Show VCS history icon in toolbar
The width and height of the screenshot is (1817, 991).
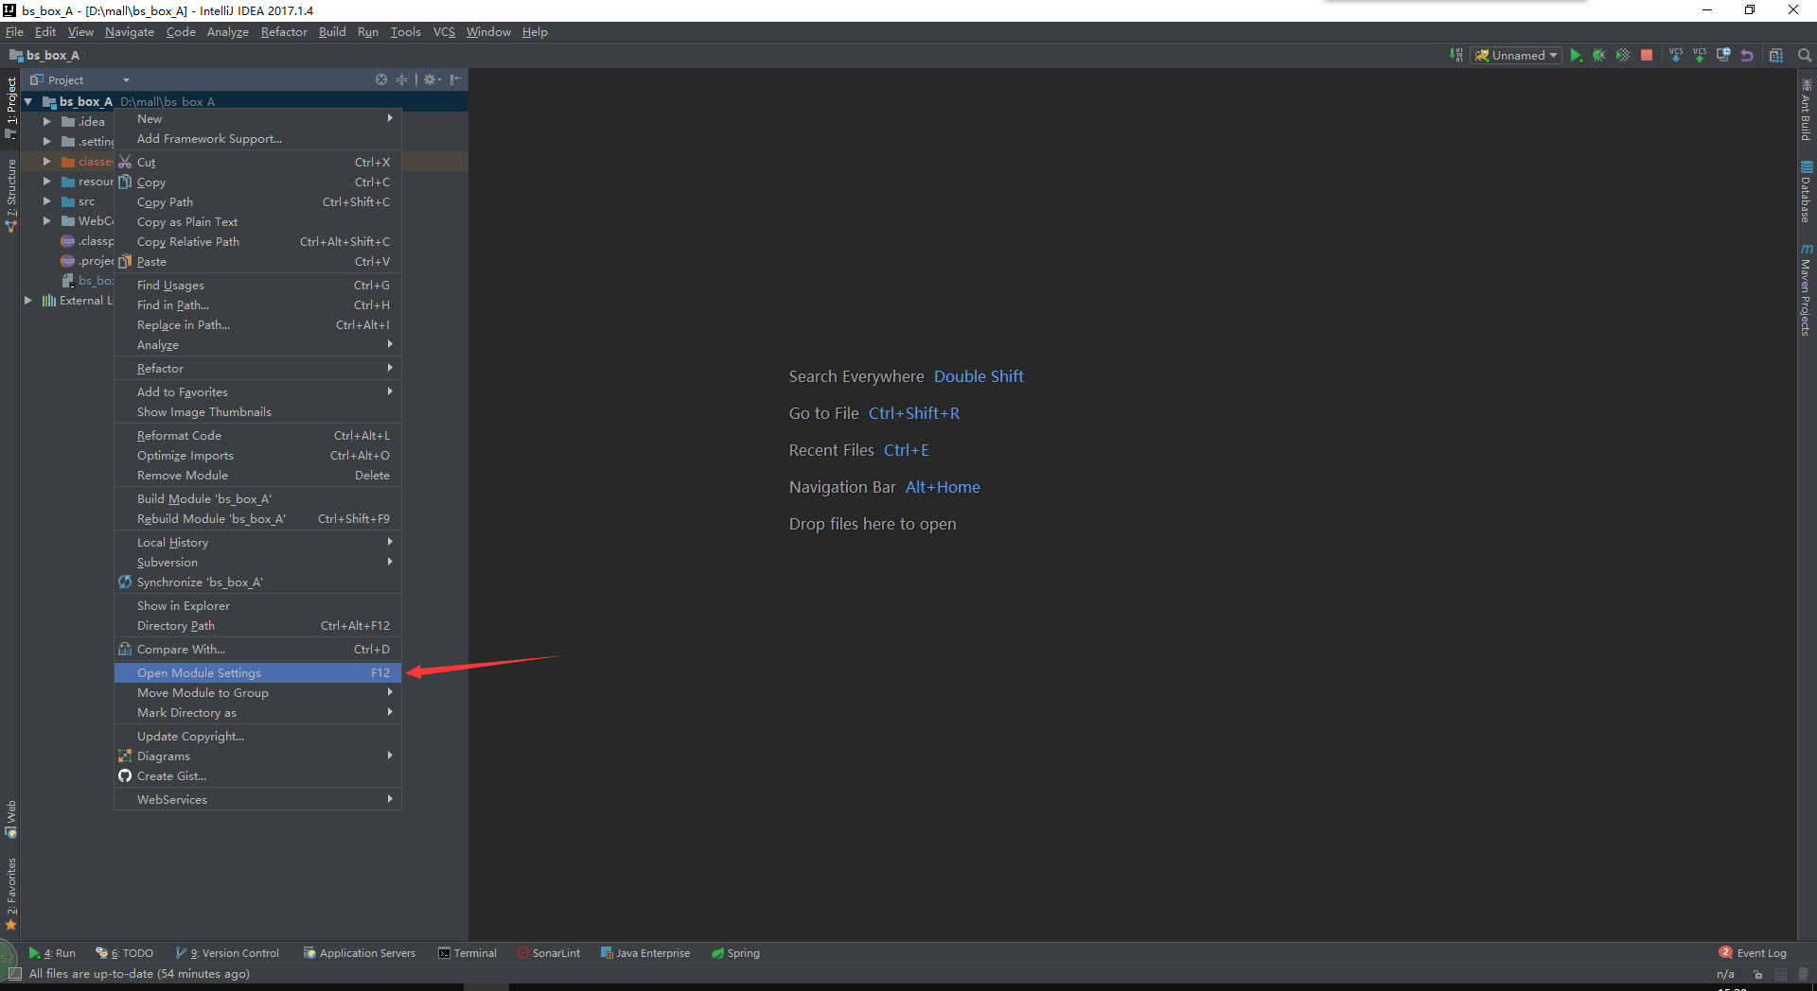[x=1723, y=55]
